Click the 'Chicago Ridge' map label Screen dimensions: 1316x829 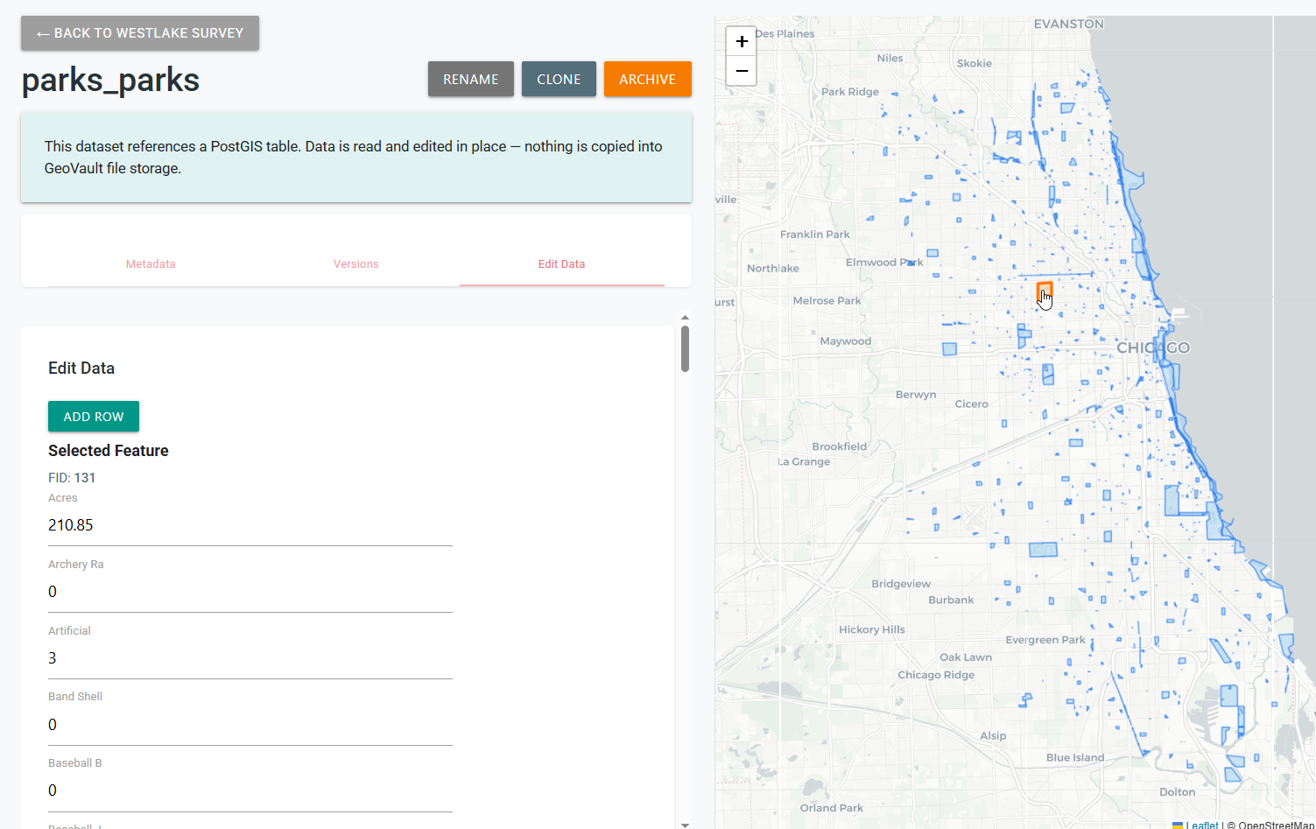coord(936,675)
